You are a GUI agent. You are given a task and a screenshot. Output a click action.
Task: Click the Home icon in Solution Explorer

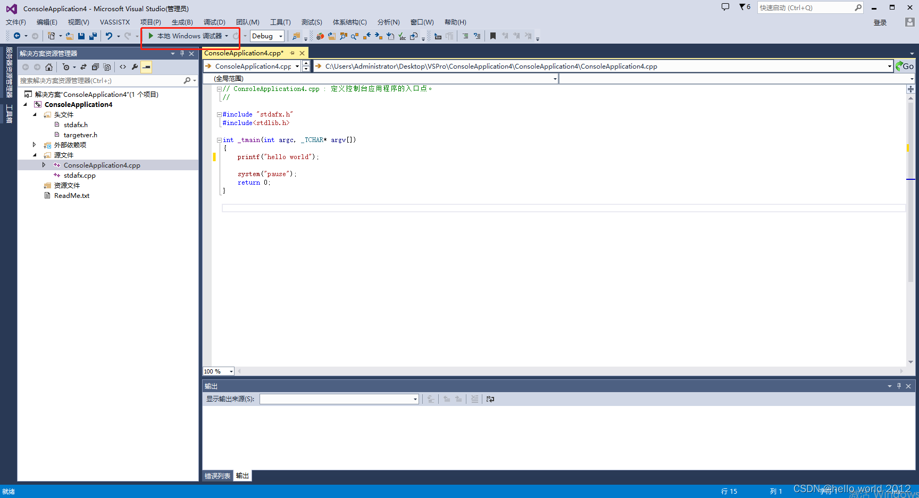pyautogui.click(x=49, y=67)
